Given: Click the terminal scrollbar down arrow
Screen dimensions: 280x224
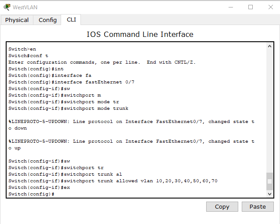Looking at the screenshot, I should [269, 194].
